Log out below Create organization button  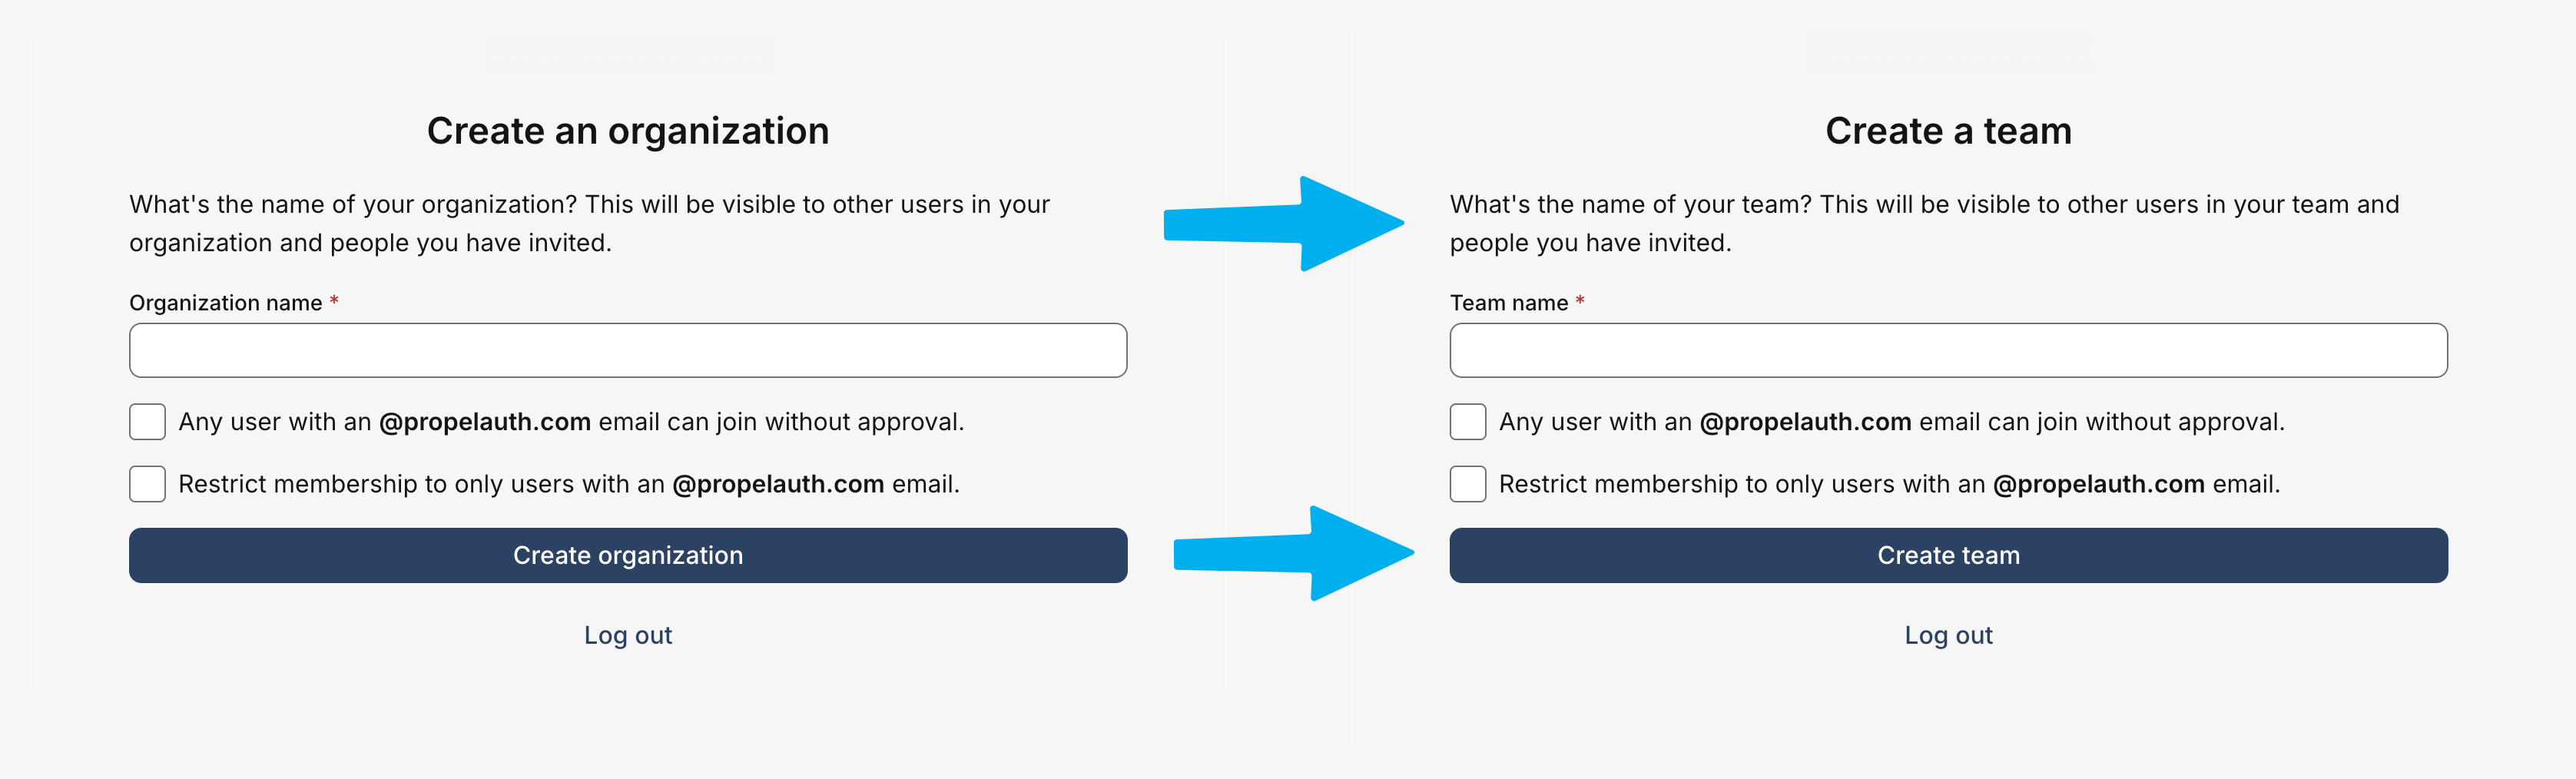[x=627, y=635]
